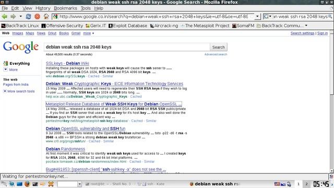This screenshot has height=188, width=334.
Task: Open Debian OpenSSL vulnerability and SSH fun result
Action: click(x=86, y=128)
